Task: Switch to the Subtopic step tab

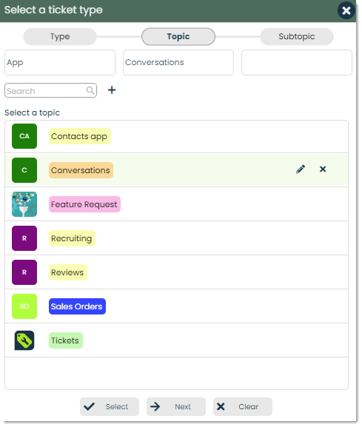Action: pyautogui.click(x=297, y=36)
